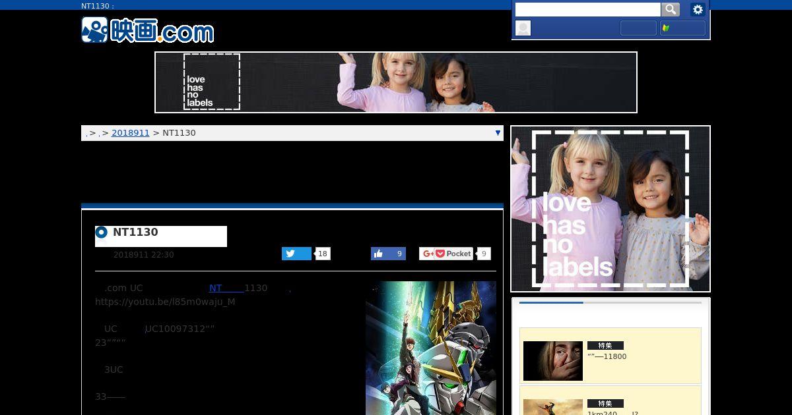Share article via Twitter bird button

296,254
